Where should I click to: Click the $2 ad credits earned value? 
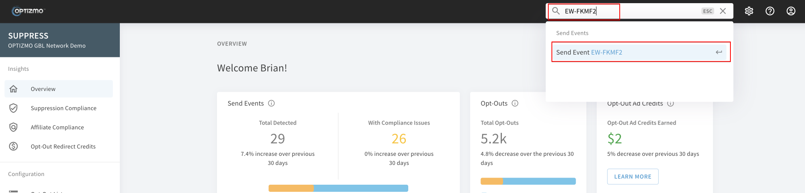tap(615, 139)
